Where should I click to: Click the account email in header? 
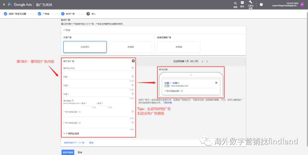285,6
